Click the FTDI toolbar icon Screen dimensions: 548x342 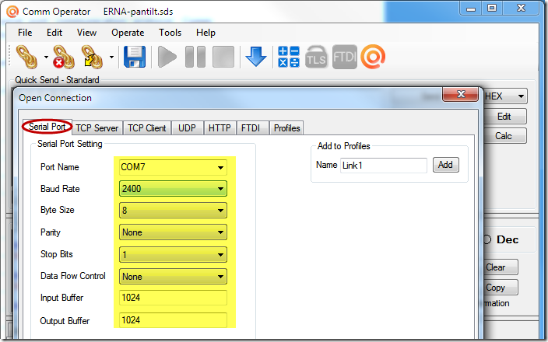(345, 57)
